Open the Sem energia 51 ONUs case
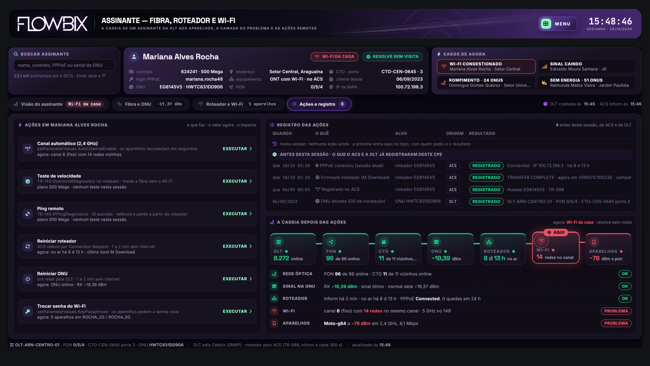The image size is (650, 366). 587,83
